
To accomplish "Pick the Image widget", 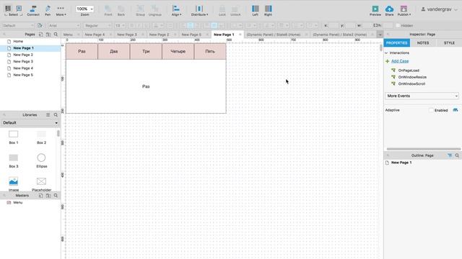I will coord(13,184).
